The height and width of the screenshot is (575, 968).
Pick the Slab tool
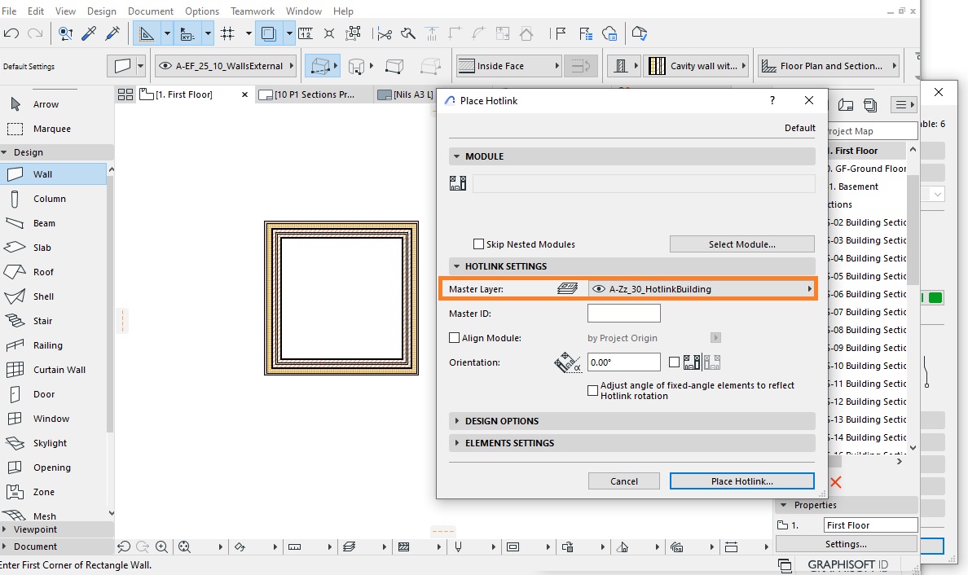pos(42,248)
